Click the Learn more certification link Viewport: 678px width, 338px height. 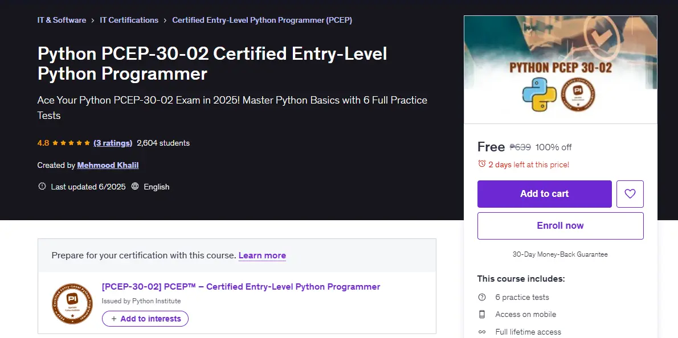(x=262, y=255)
